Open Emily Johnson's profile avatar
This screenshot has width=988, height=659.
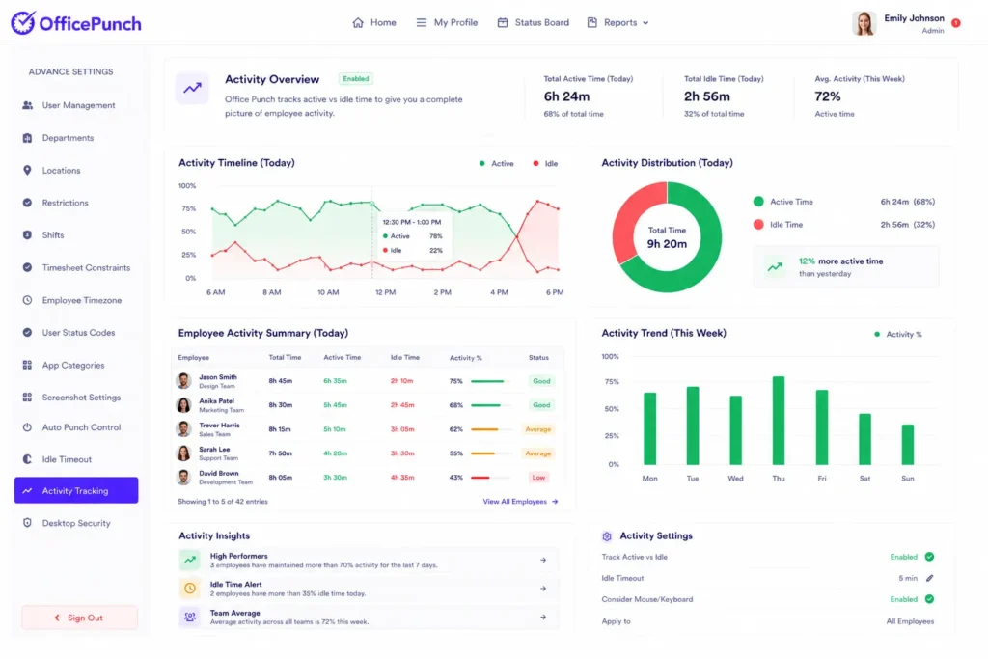(864, 23)
